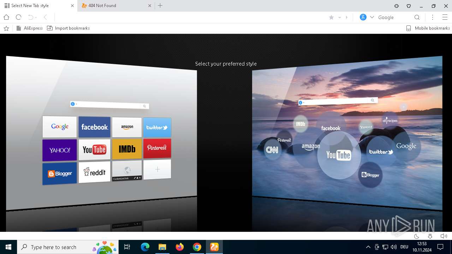
Task: Bookmark this page with the star icon
Action: pyautogui.click(x=331, y=17)
